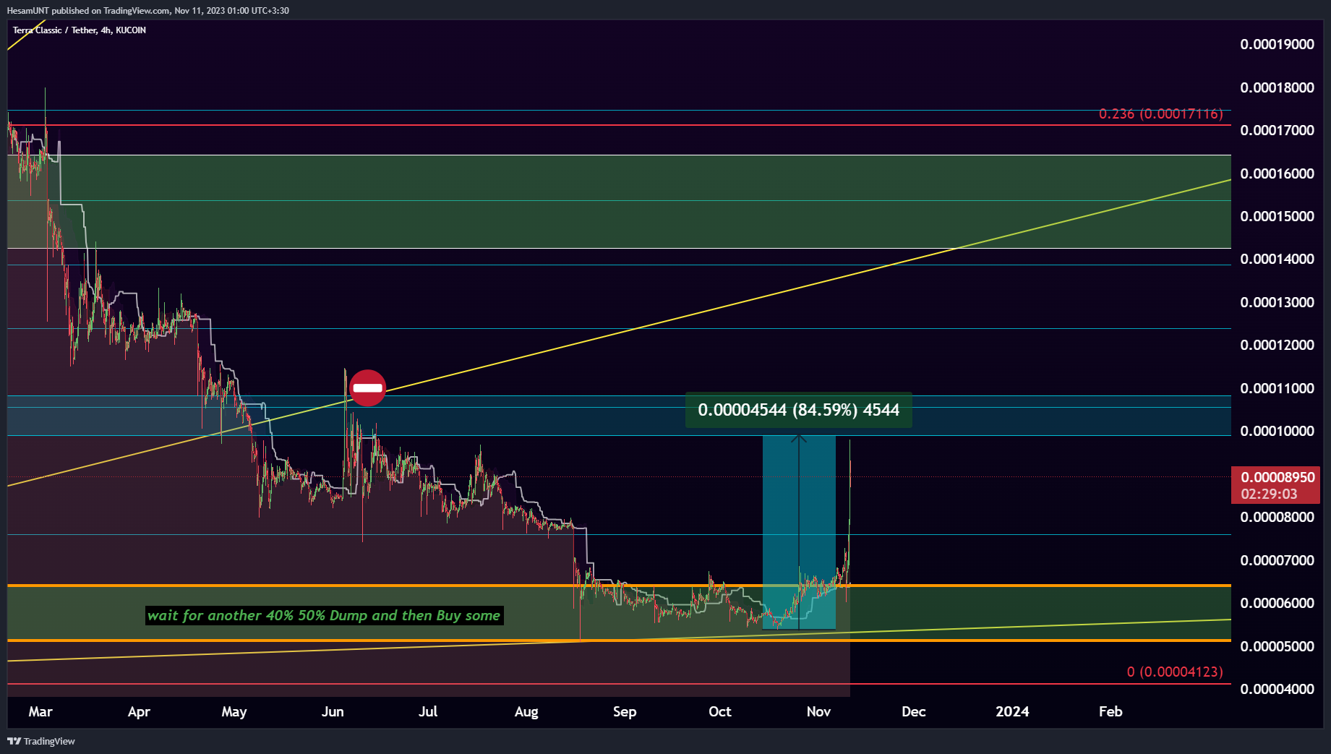Click the countdown timer 02:29:03
This screenshot has width=1331, height=754.
click(x=1269, y=494)
